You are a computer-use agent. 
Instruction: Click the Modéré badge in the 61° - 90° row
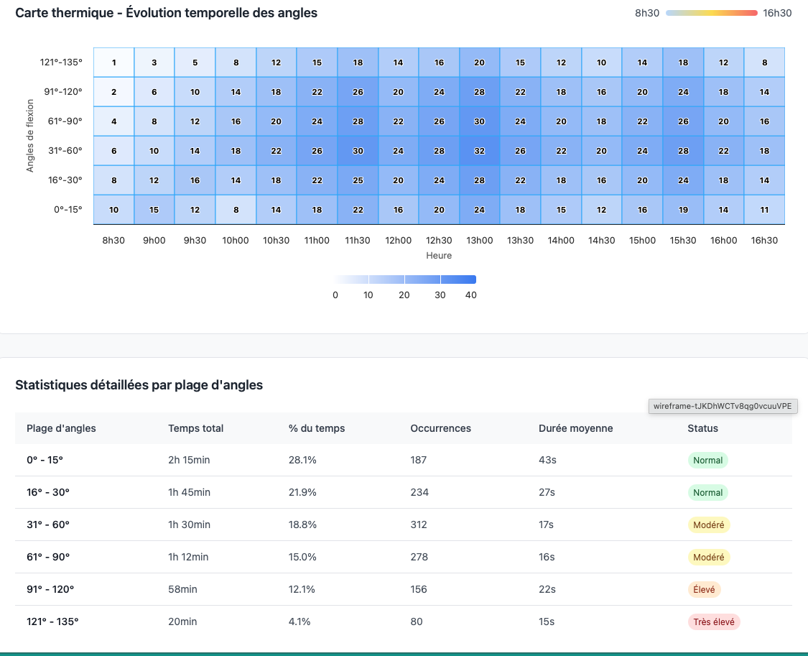(708, 557)
